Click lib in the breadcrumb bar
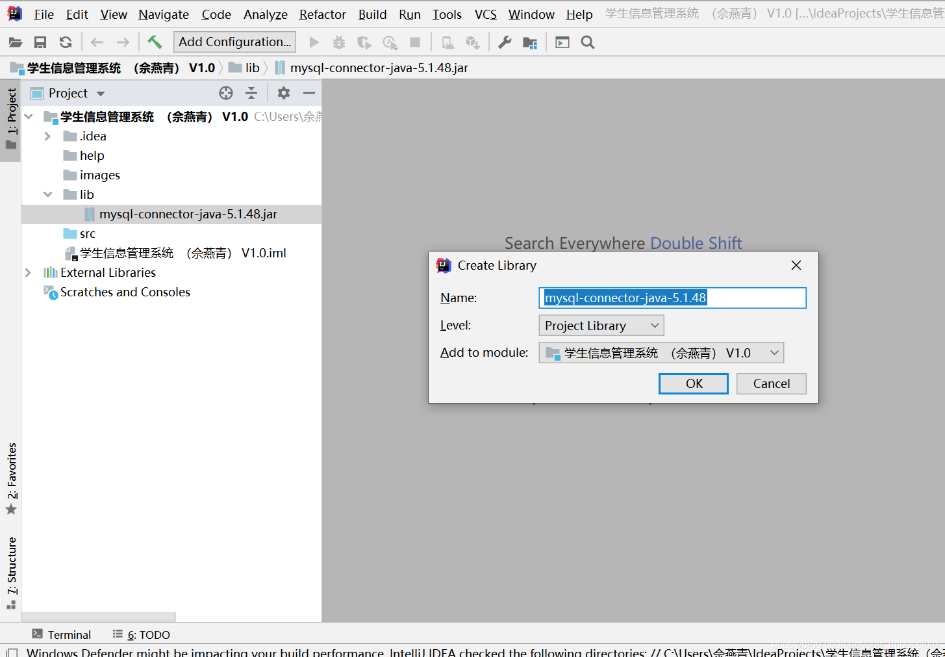 click(252, 68)
